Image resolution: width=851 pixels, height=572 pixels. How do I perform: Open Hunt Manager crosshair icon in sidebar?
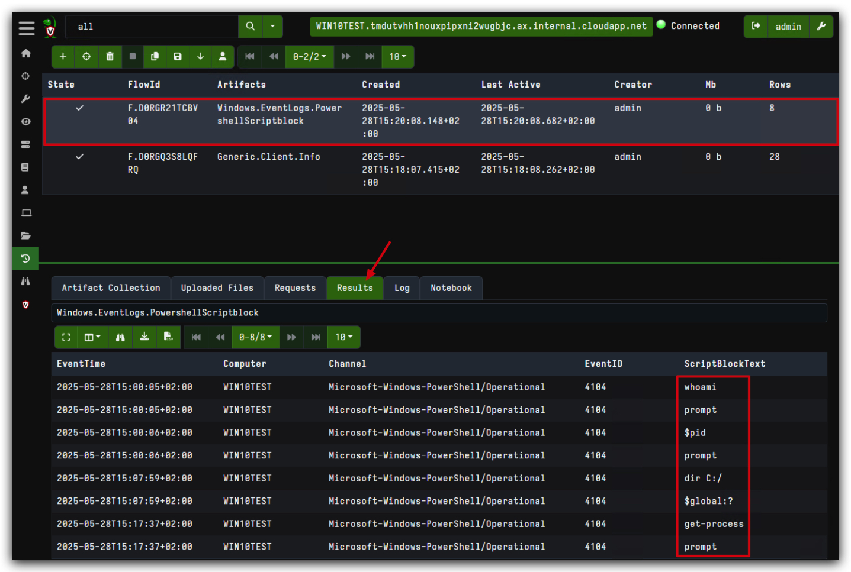pyautogui.click(x=25, y=76)
